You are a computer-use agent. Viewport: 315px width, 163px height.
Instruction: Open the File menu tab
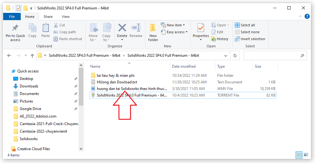12,17
